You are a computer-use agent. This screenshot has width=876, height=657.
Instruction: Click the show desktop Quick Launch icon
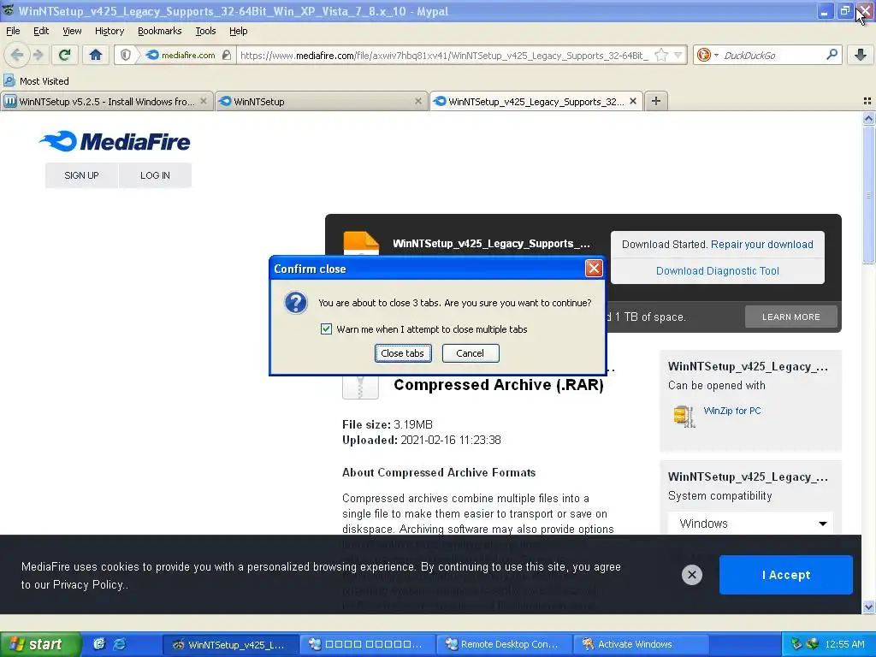pos(99,644)
